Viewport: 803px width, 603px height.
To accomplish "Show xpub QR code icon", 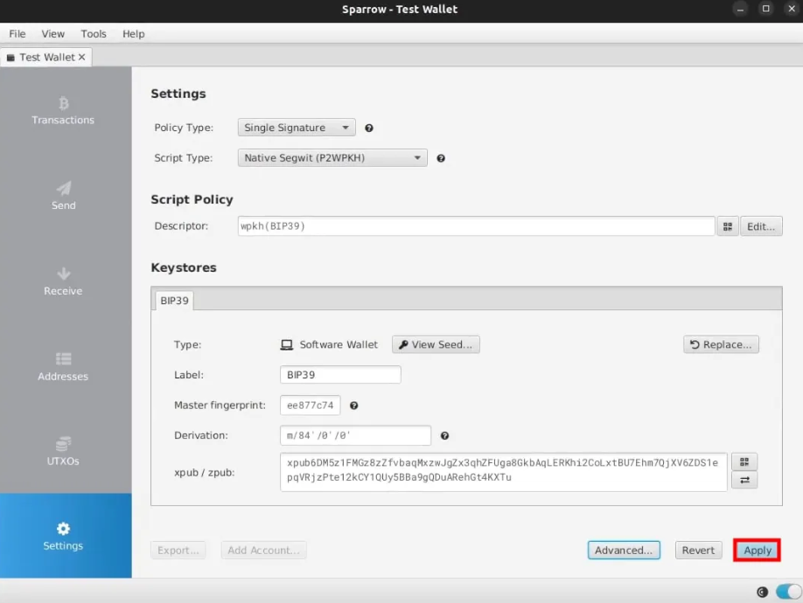I will (744, 461).
